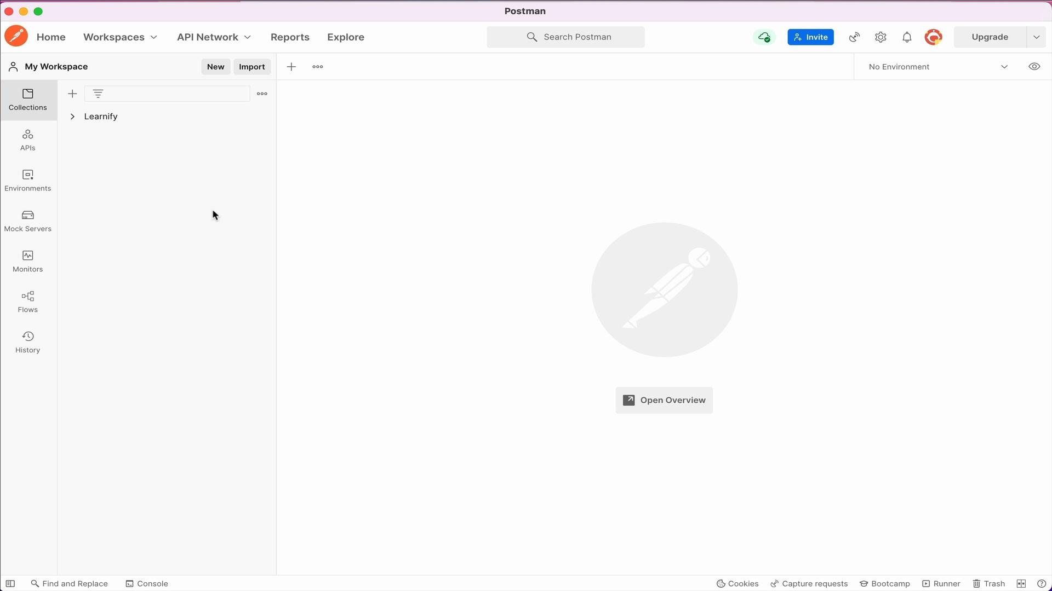
Task: Open the Explore page
Action: tap(346, 37)
